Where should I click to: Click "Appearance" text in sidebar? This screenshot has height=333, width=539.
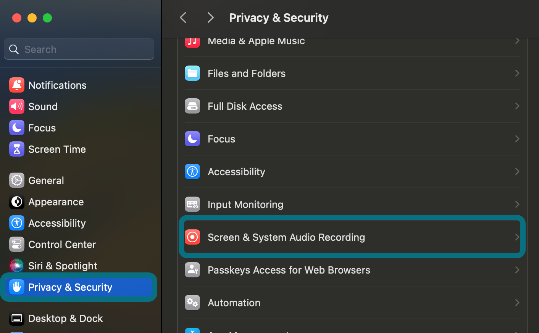point(56,202)
